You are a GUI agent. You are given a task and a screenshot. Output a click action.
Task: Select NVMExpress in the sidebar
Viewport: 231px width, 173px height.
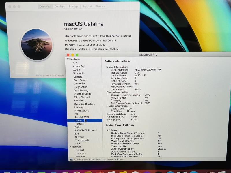tap(82, 111)
